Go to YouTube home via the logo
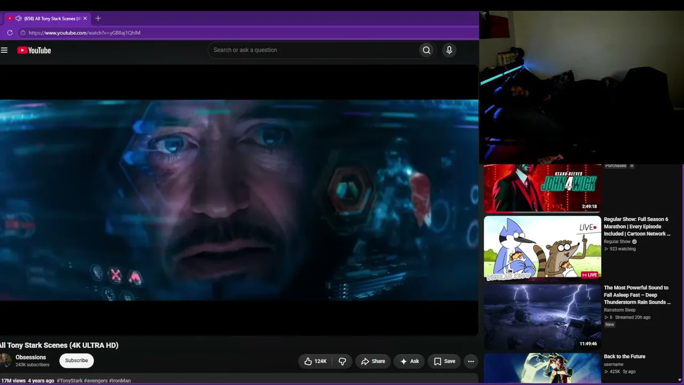Screen dimensions: 684x385 click(34, 50)
